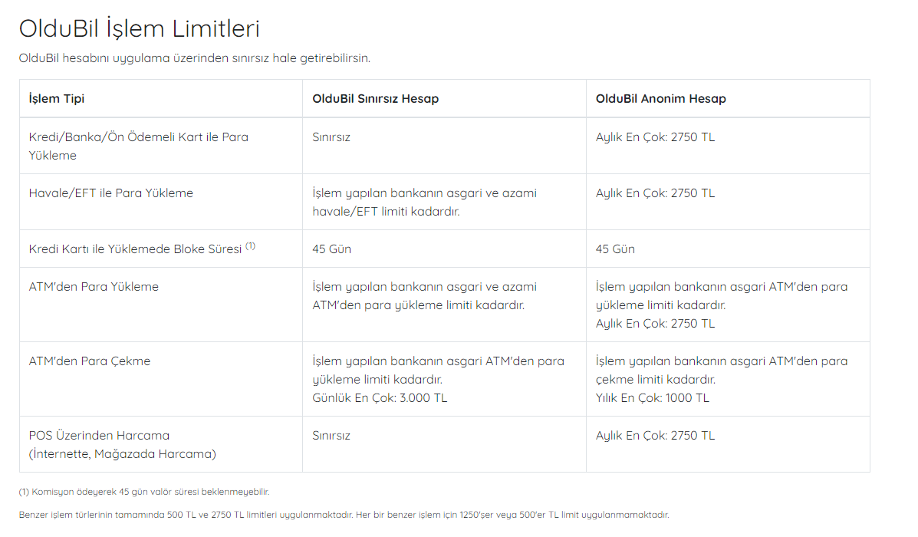Screen dimensions: 918x537
Task: Click "Sınırsız" in the card loading row
Action: (x=331, y=137)
